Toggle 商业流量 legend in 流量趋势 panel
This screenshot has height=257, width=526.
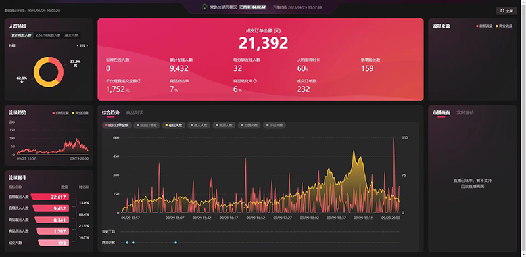80,113
